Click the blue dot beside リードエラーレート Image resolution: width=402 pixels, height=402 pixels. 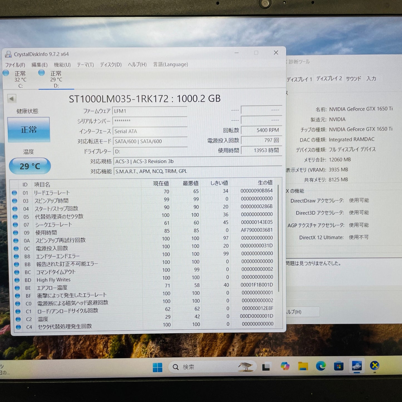15,192
